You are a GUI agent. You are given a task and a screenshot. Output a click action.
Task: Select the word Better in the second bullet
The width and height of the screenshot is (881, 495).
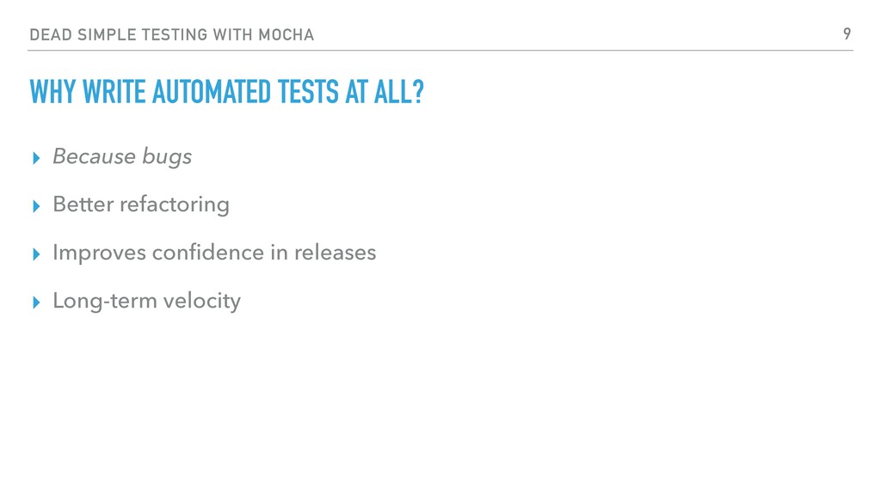tap(83, 205)
